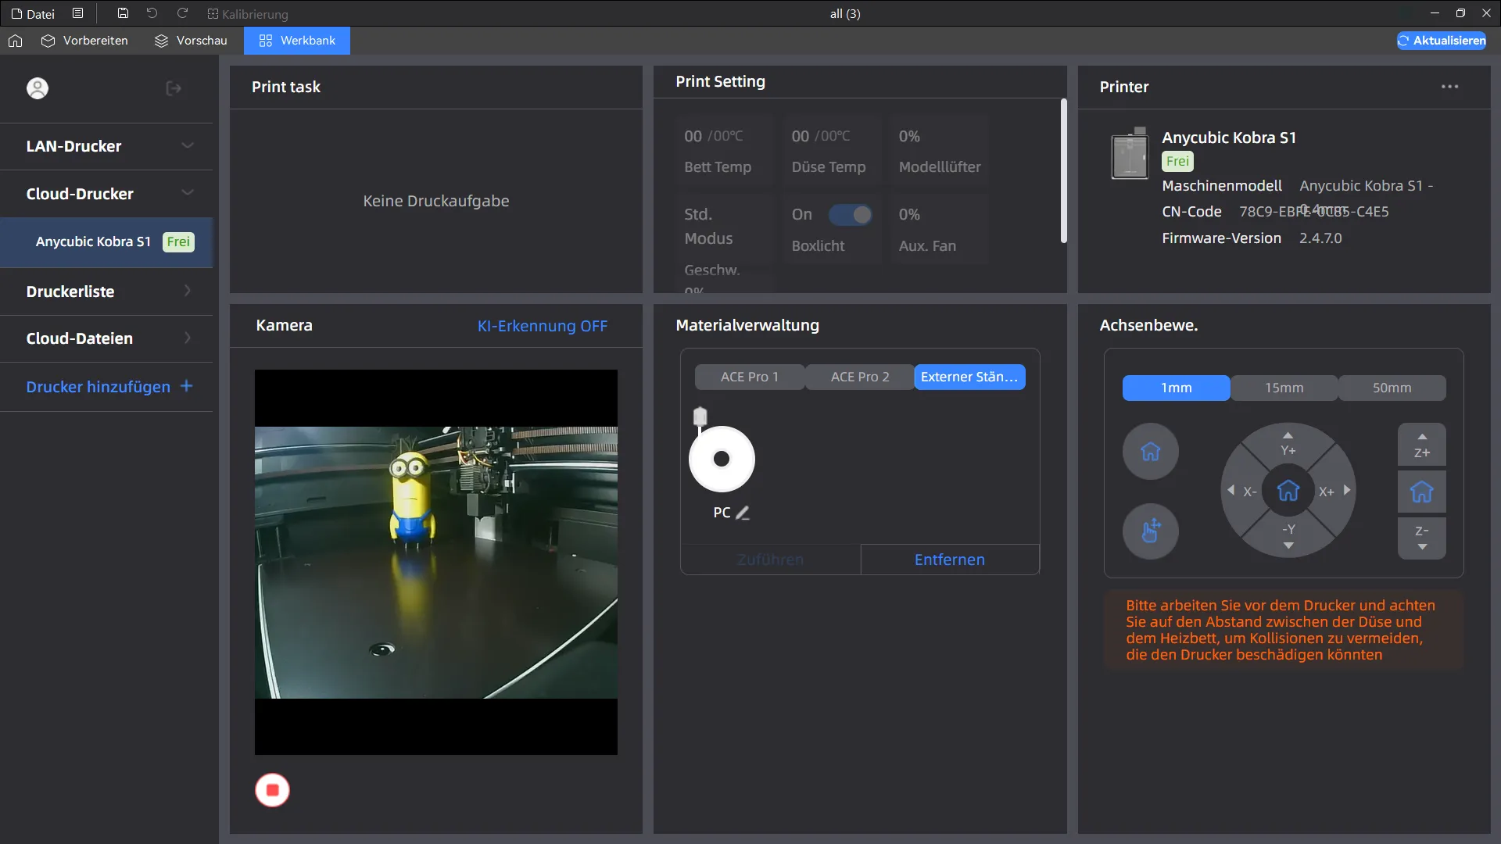Switch to the Vorbereiten tab

click(84, 41)
